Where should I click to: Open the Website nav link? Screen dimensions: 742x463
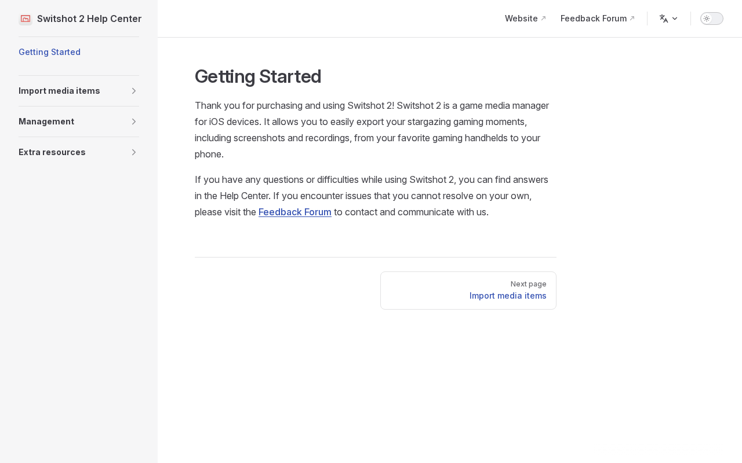tap(521, 19)
